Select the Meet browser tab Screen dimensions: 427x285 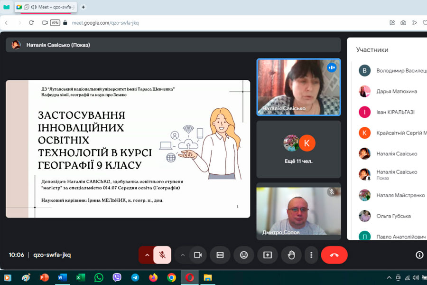point(46,7)
